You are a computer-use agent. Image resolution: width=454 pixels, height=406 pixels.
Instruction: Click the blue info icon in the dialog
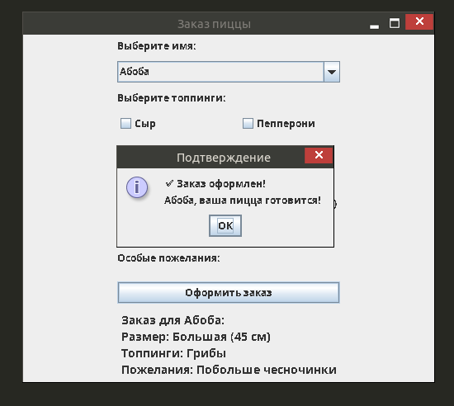pos(137,187)
